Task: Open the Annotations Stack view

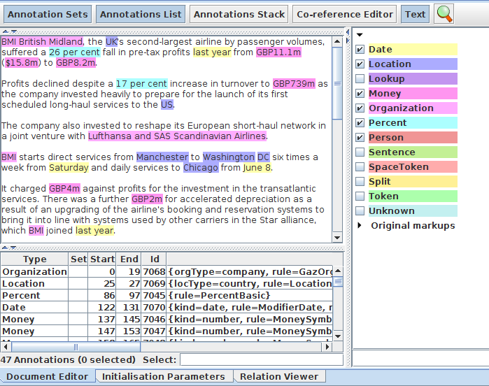Action: coord(239,14)
